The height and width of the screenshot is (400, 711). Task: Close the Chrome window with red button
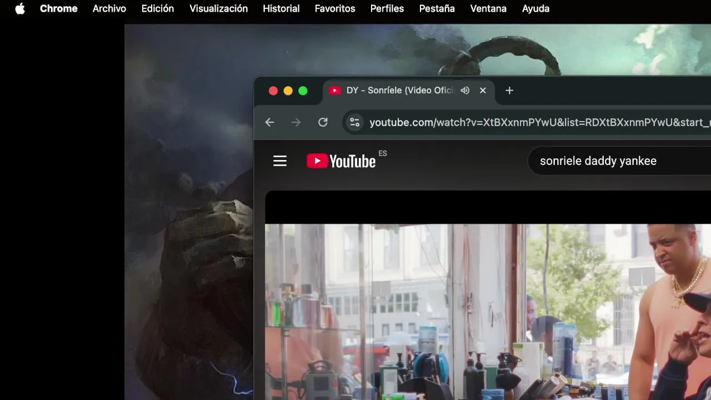coord(273,91)
